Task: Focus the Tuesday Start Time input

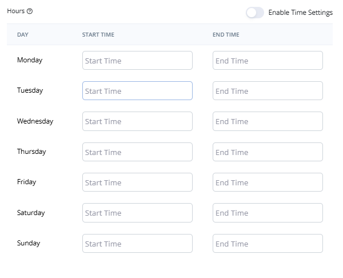Action: click(137, 91)
